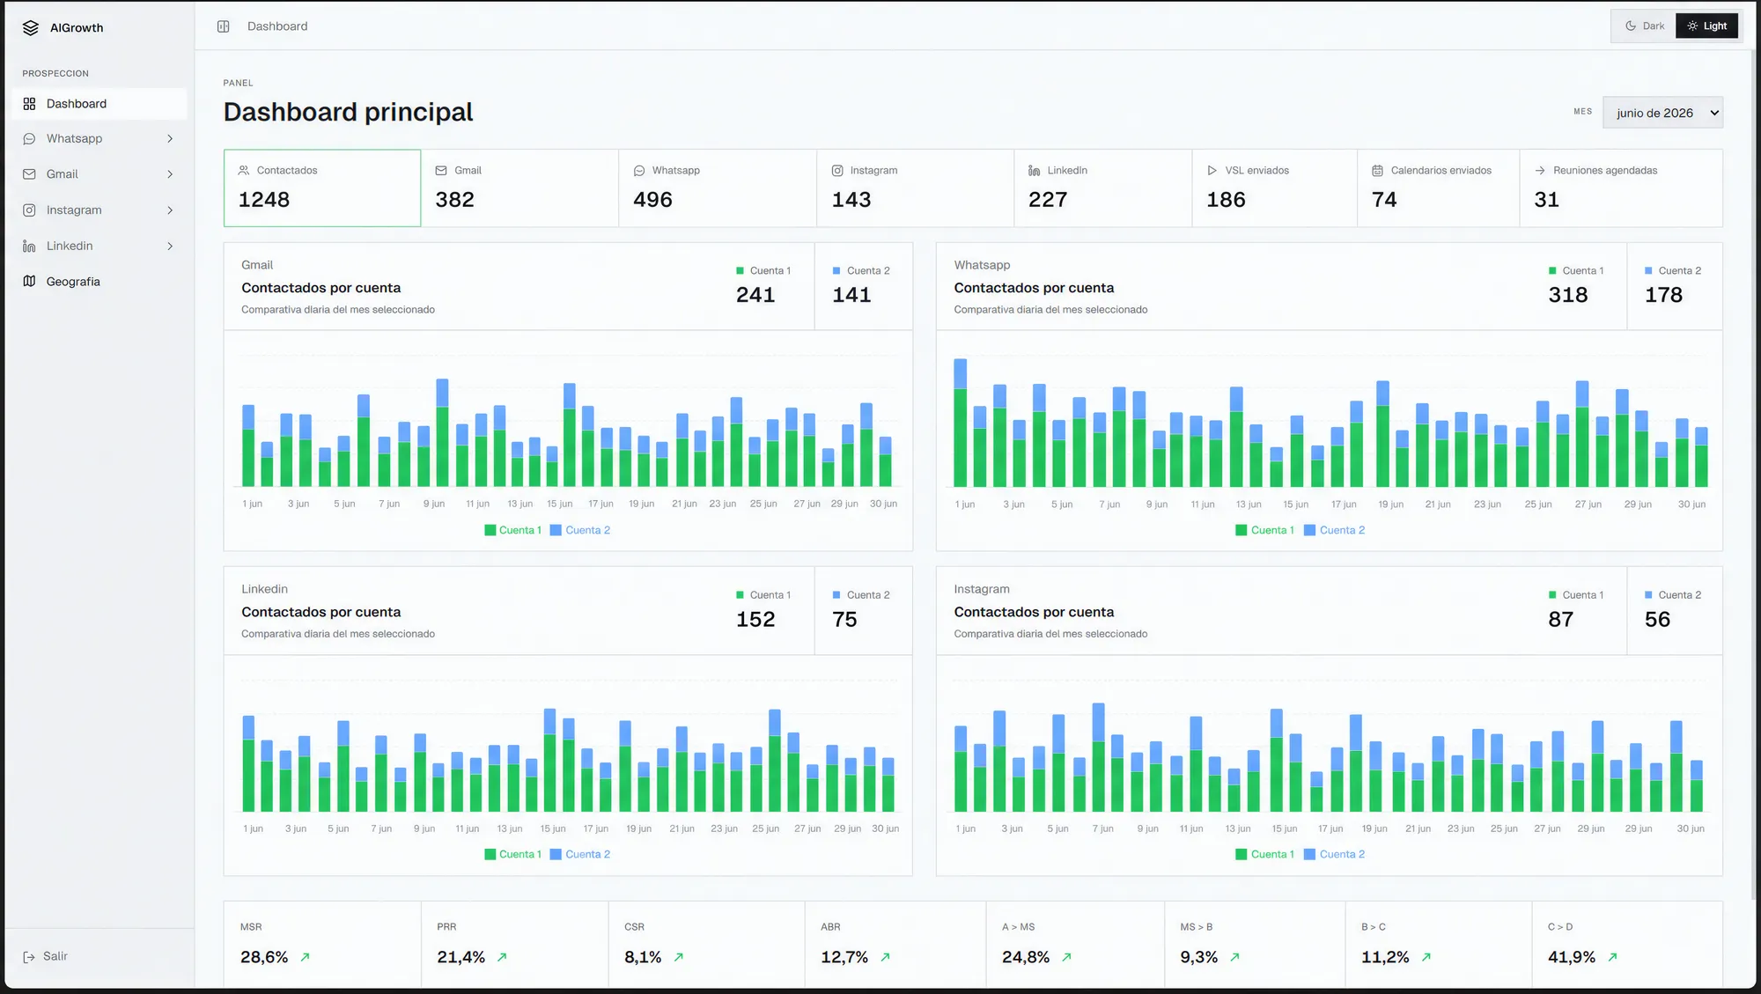Expand the Instagram sidebar chevron
The image size is (1761, 994).
coord(170,210)
